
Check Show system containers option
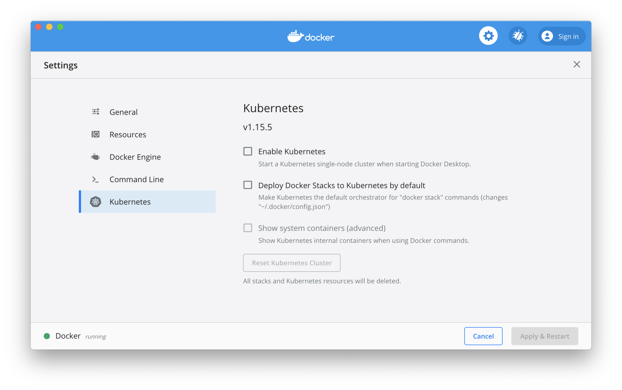pos(248,228)
